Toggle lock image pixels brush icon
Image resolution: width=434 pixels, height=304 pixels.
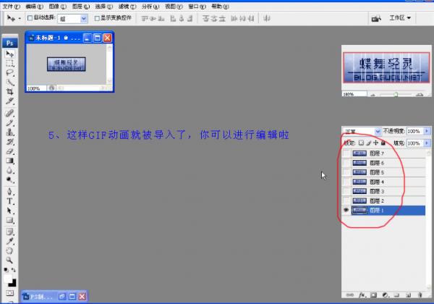coord(368,143)
